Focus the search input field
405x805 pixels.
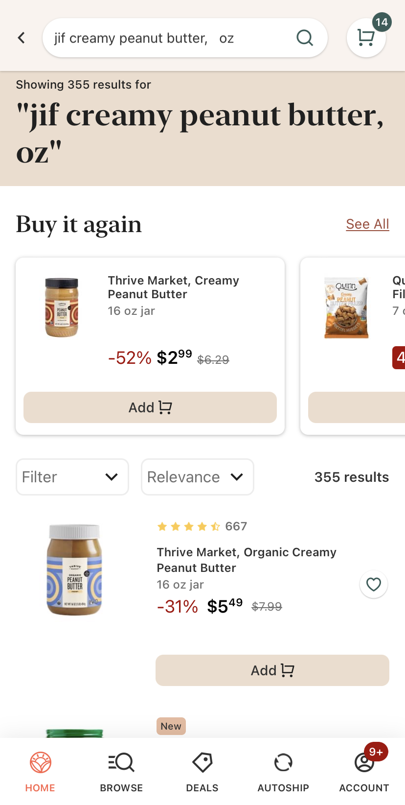[x=166, y=38]
